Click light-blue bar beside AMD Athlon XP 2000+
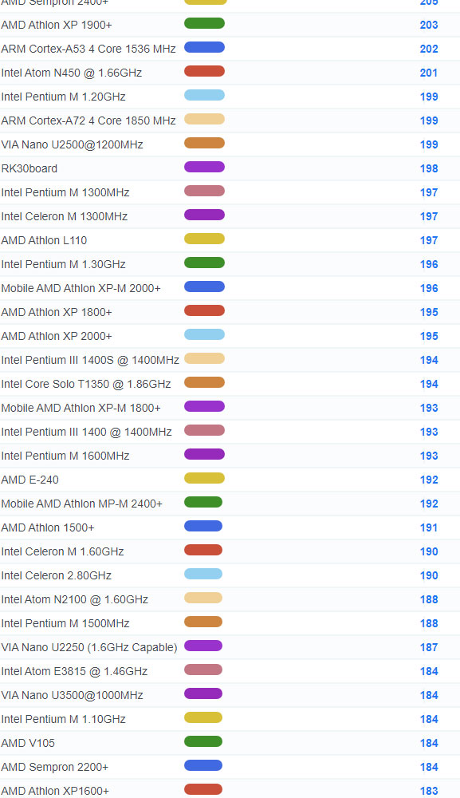Viewport: 460px width, 798px height. [x=204, y=334]
